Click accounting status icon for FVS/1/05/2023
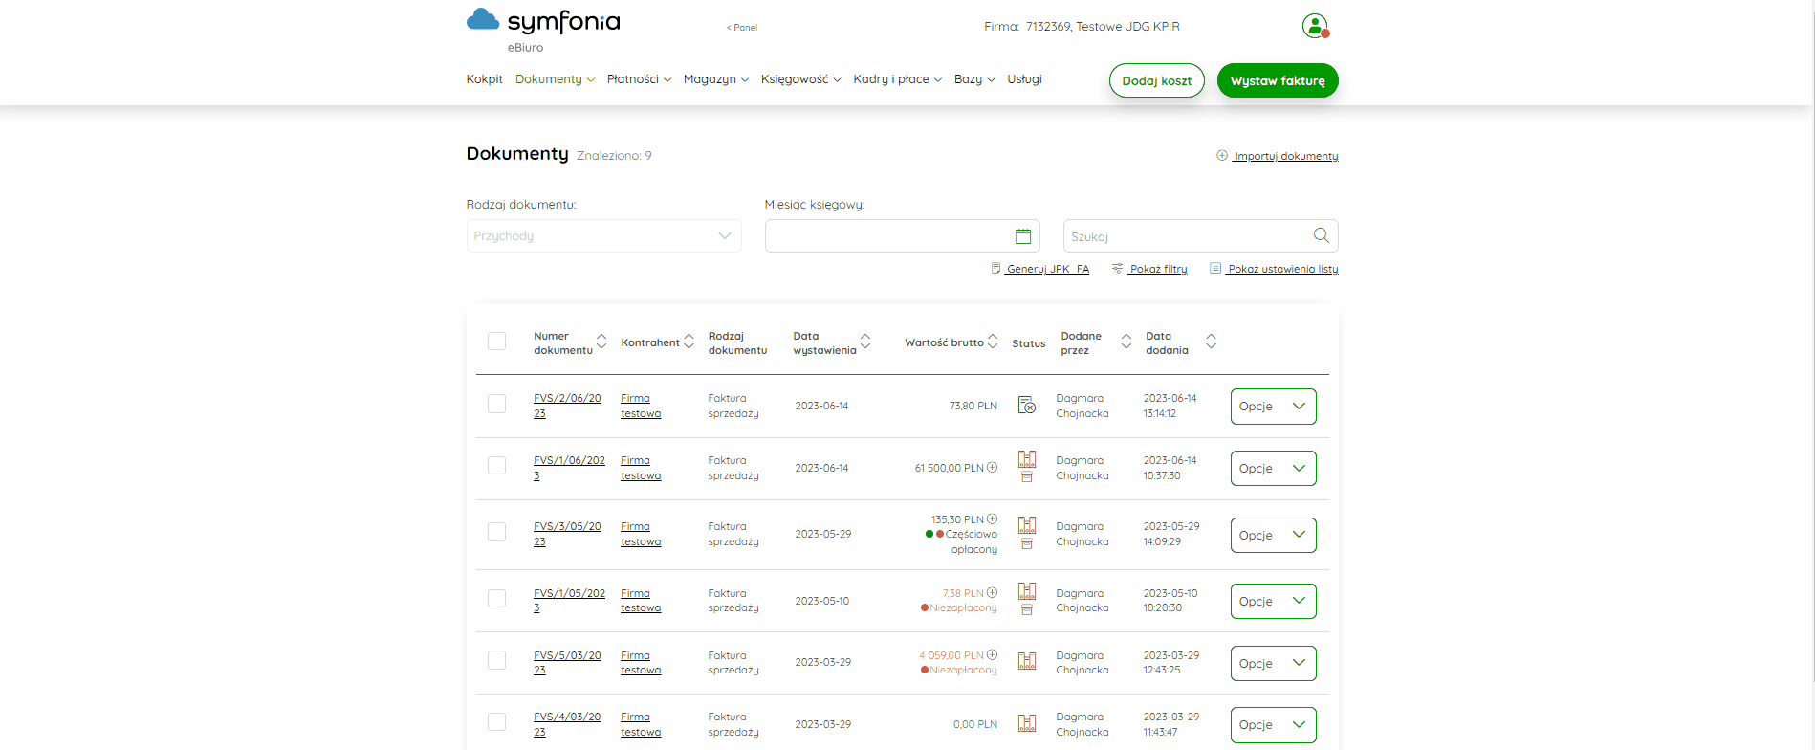 1027,591
